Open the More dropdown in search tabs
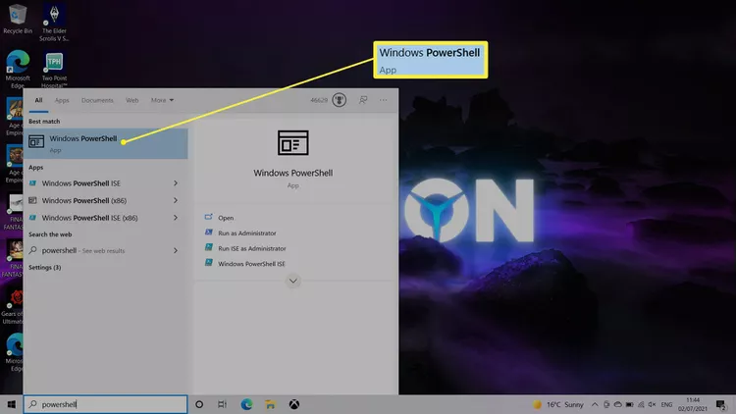Screen dimensions: 736x414 coord(162,100)
